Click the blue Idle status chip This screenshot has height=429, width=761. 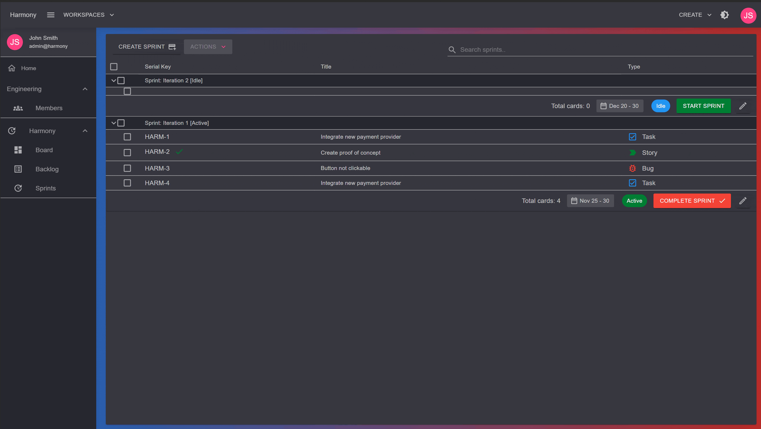click(x=660, y=106)
